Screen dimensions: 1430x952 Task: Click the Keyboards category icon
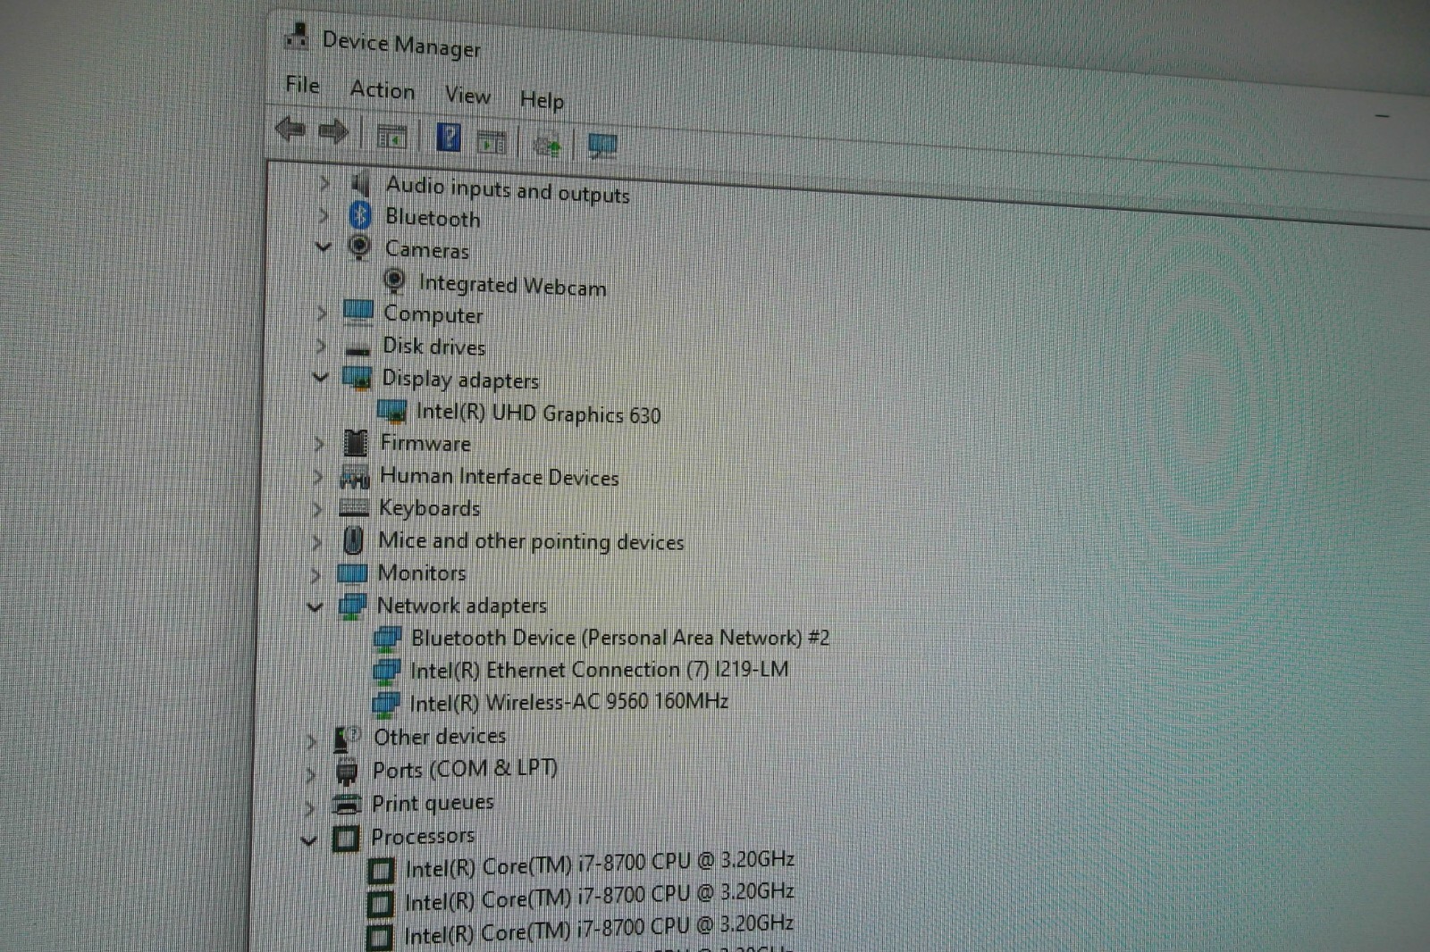pos(354,508)
